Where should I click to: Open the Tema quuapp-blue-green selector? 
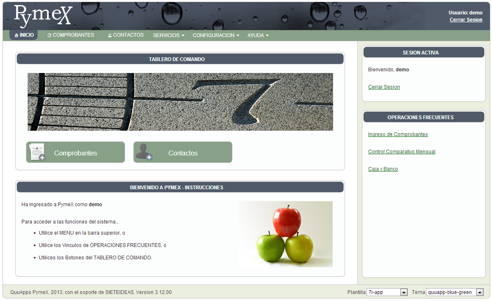point(454,292)
